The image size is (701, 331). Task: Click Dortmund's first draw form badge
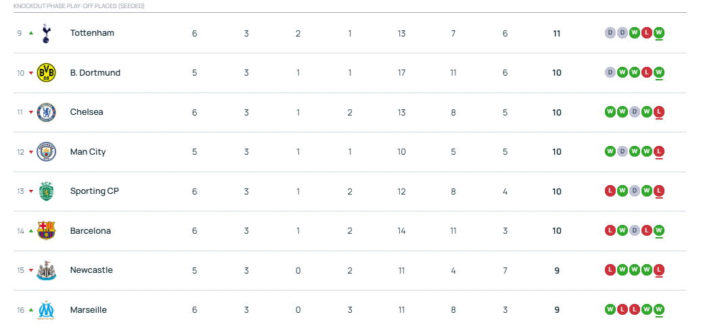[x=610, y=72]
